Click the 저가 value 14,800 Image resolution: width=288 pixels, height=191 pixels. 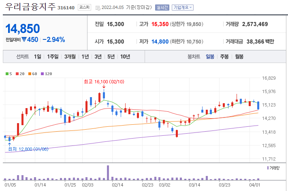(160, 41)
